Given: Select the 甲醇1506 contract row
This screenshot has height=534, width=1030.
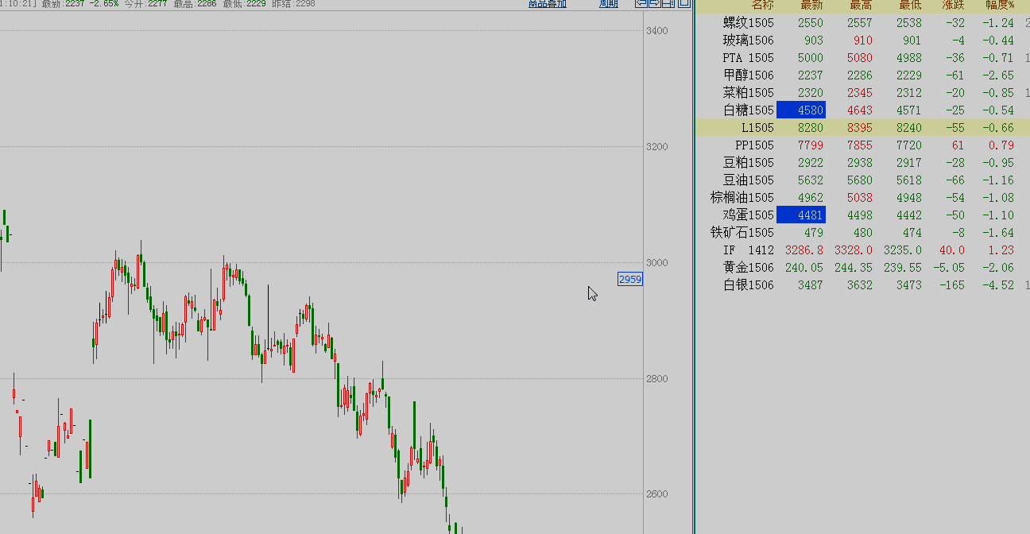Looking at the screenshot, I should [748, 75].
